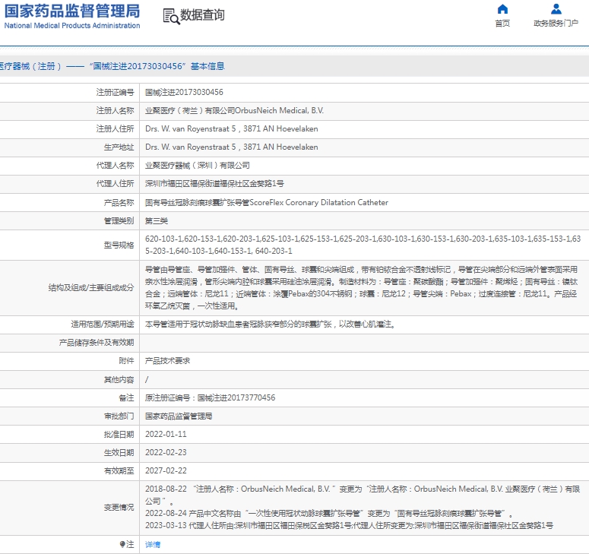
Task: Click the intended use description text
Action: coord(271,324)
